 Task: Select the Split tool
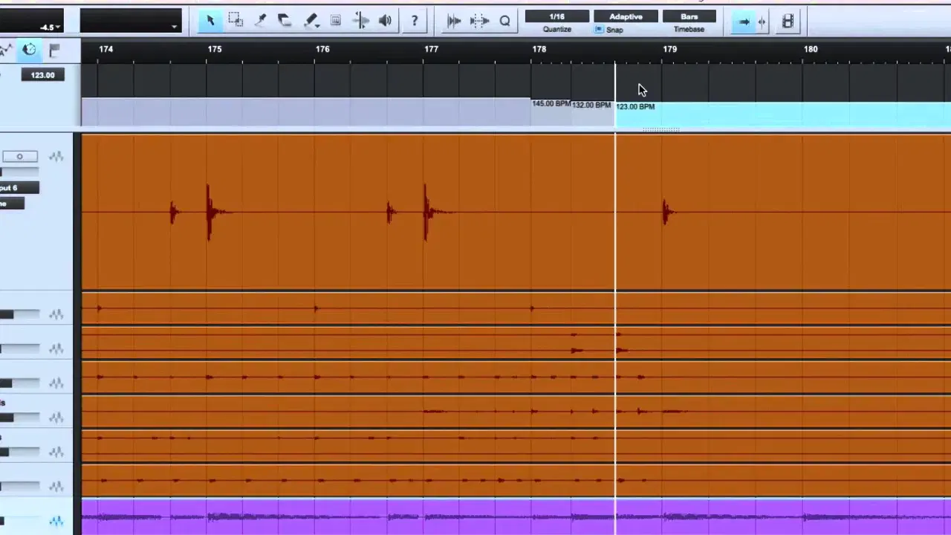click(x=260, y=21)
